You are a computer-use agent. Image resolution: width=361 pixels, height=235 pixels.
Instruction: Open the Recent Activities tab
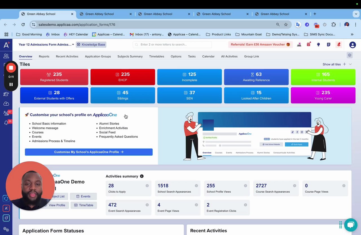pyautogui.click(x=67, y=56)
